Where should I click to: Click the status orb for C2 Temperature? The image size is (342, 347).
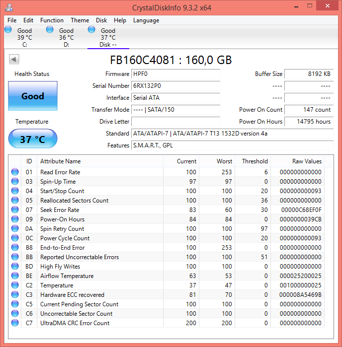click(15, 285)
